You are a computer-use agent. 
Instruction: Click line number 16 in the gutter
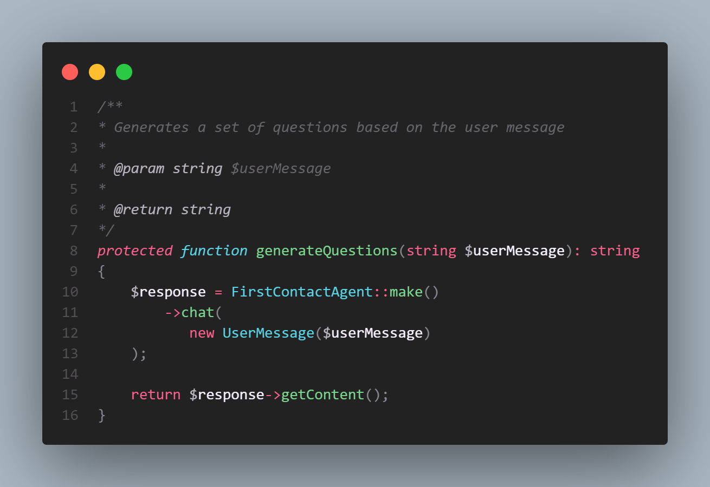click(70, 416)
